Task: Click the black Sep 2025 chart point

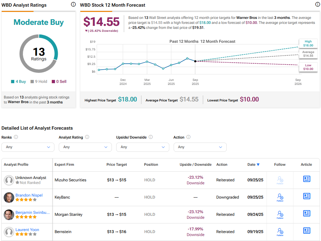Action: 195,61
